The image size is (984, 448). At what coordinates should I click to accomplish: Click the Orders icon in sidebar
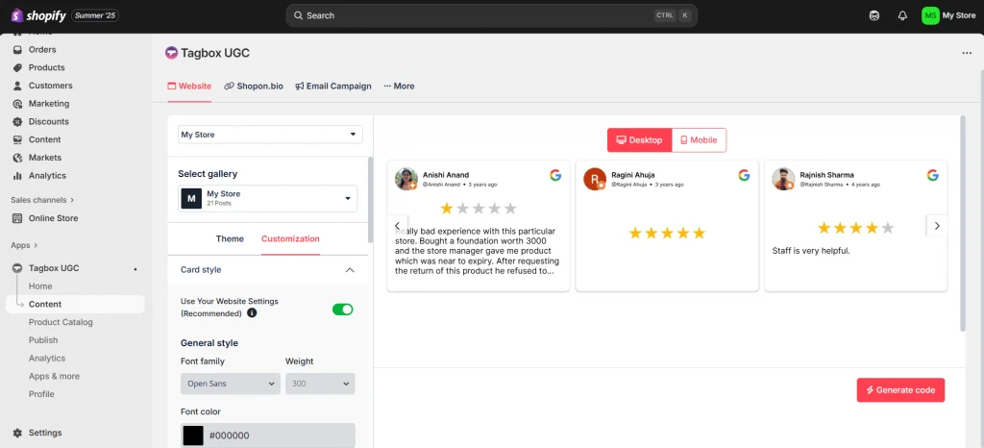coord(17,50)
